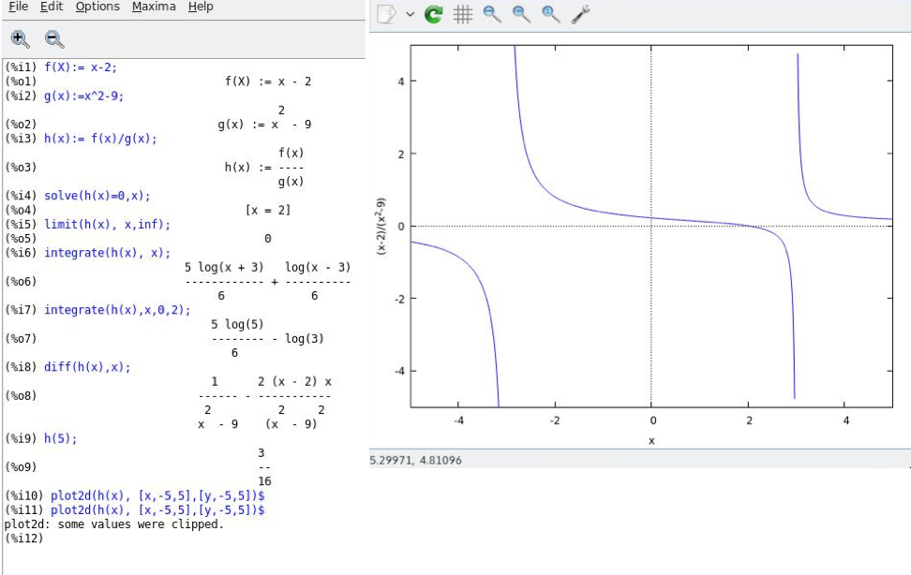The image size is (911, 575).
Task: Click the zoom in icon in Maxima toolbar
Action: [20, 38]
